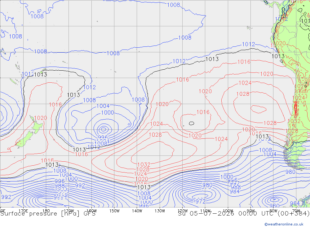Select the 120W longitude label
310x227 pixels.
coord(183,211)
